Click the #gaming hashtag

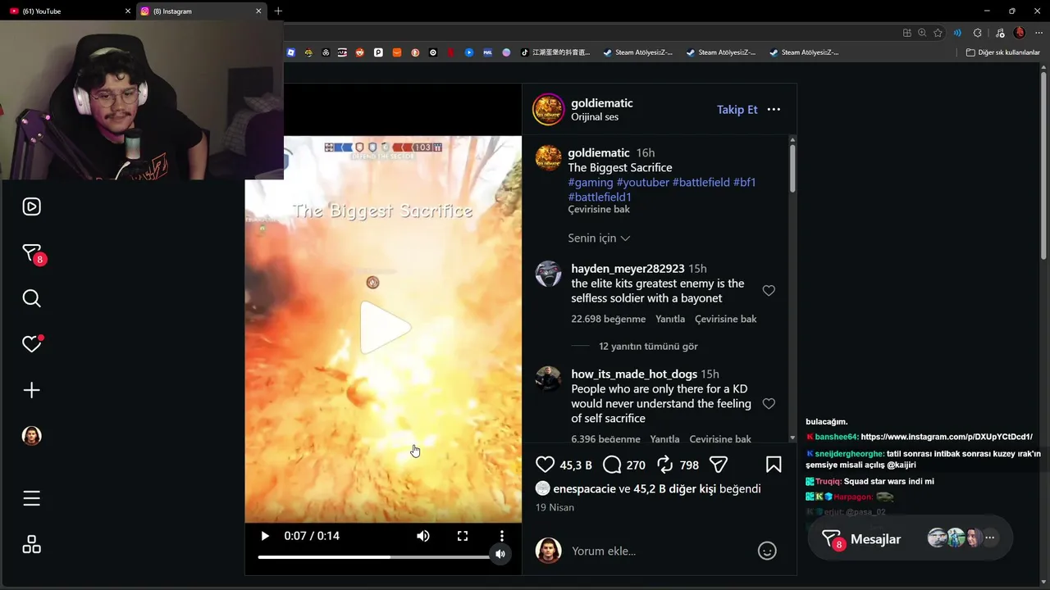pyautogui.click(x=591, y=183)
